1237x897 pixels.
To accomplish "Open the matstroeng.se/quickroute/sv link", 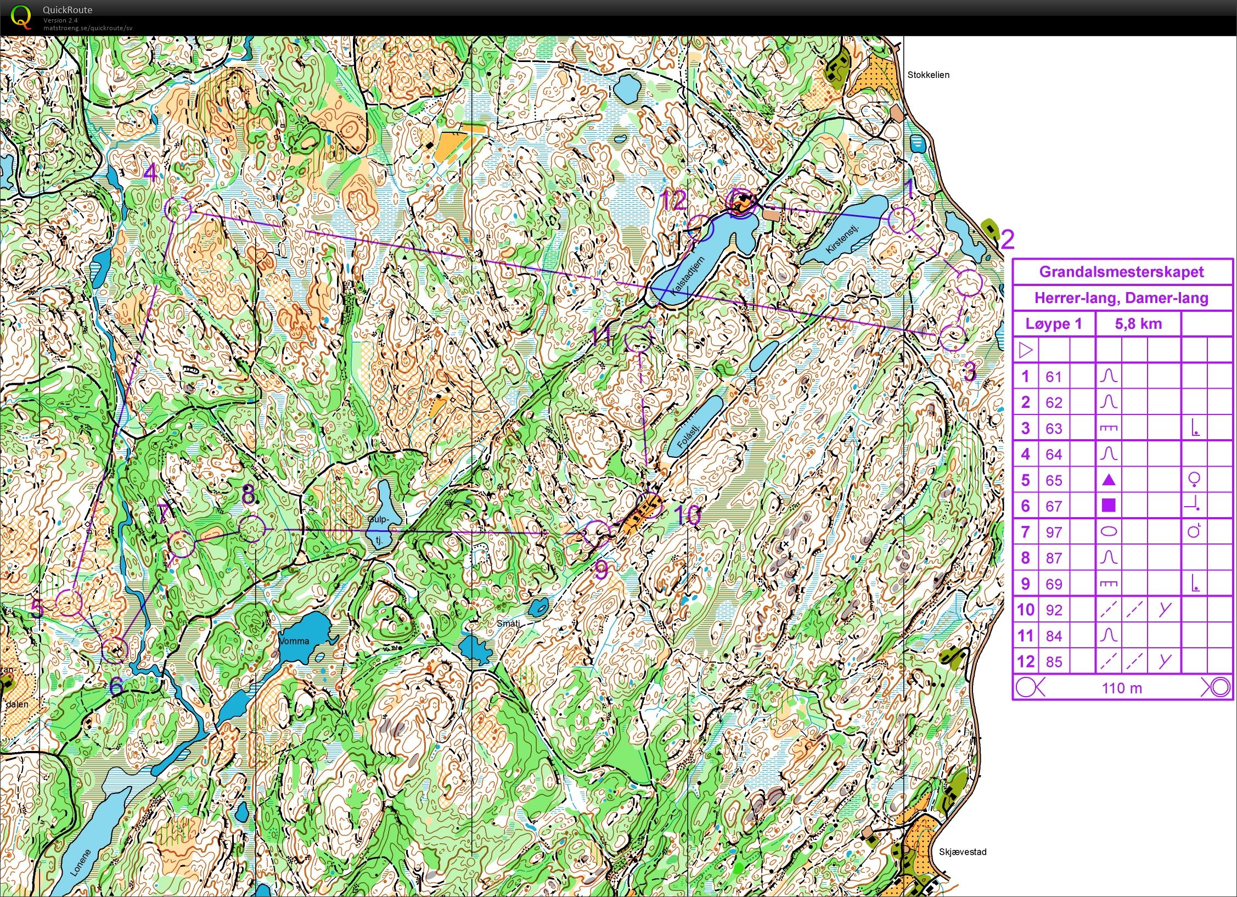I will pos(88,28).
